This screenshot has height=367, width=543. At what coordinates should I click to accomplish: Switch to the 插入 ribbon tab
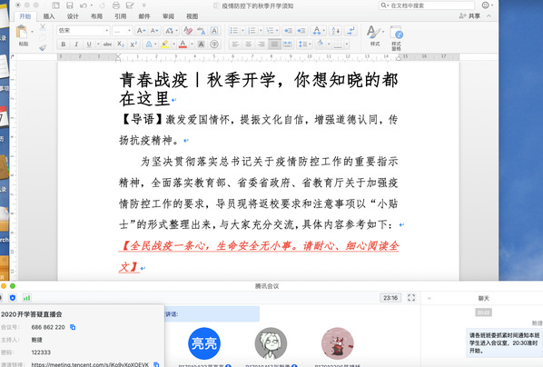click(49, 16)
